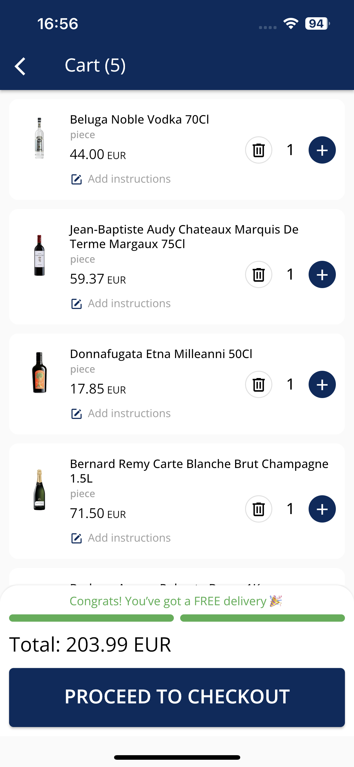Increase Beluga Noble Vodka quantity
Viewport: 354px width, 767px height.
[322, 150]
